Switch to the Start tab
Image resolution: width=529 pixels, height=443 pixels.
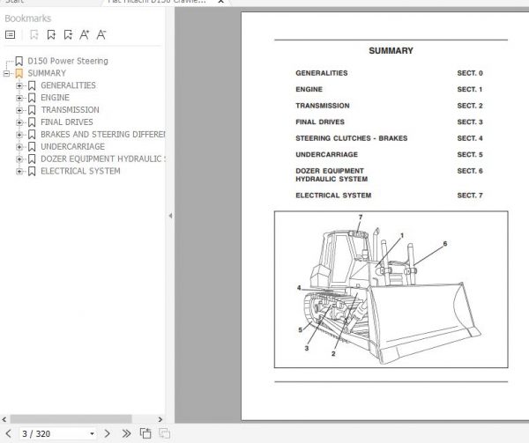click(14, 2)
